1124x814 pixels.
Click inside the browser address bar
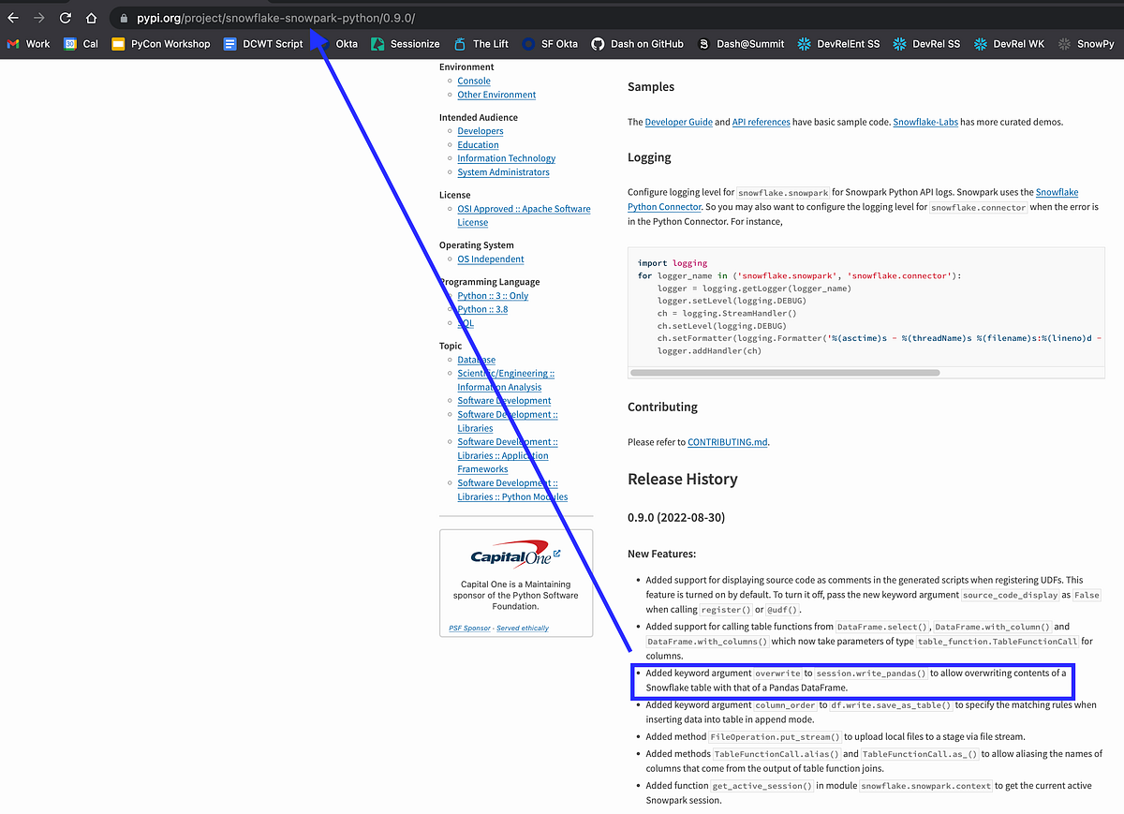point(281,17)
